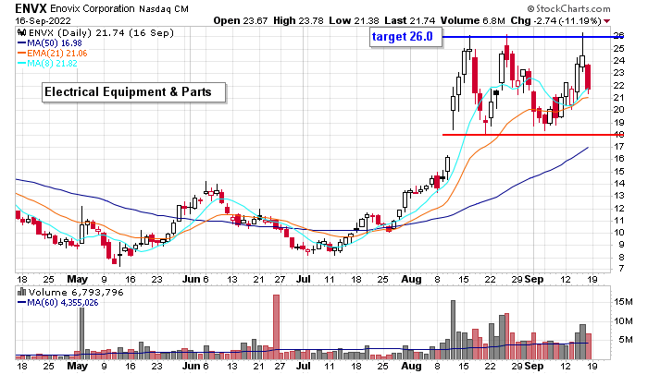Select the 16-Sep-2022 date text

point(43,21)
